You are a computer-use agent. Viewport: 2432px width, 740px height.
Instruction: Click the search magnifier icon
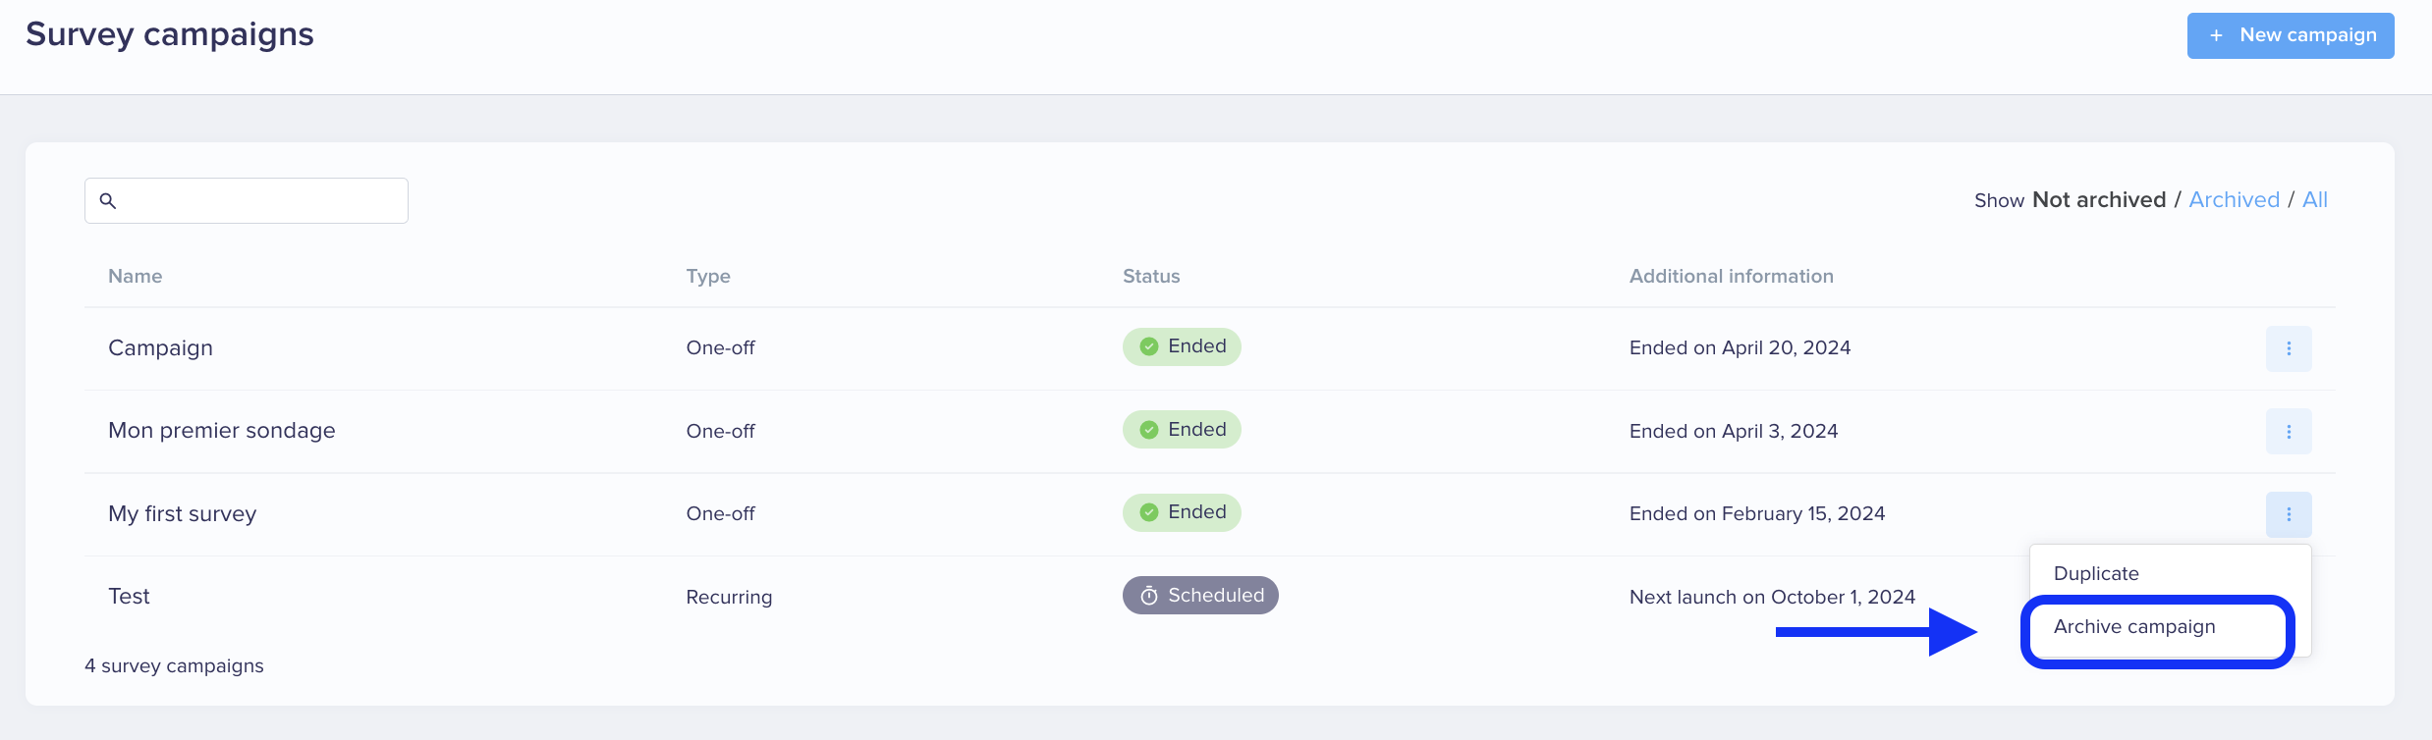click(x=108, y=200)
